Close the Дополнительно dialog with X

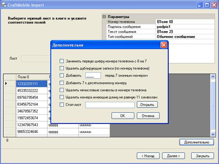click(164, 45)
